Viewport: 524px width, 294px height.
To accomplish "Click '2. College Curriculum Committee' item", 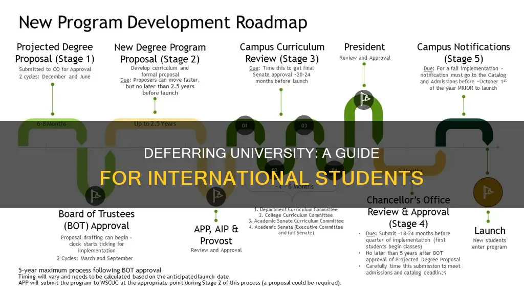I will [x=296, y=215].
